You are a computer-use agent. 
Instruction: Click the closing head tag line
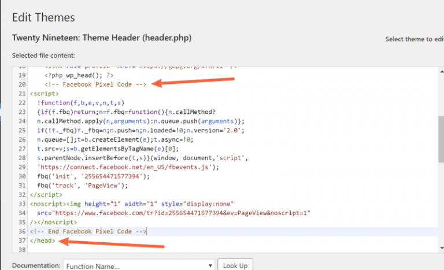[42, 241]
